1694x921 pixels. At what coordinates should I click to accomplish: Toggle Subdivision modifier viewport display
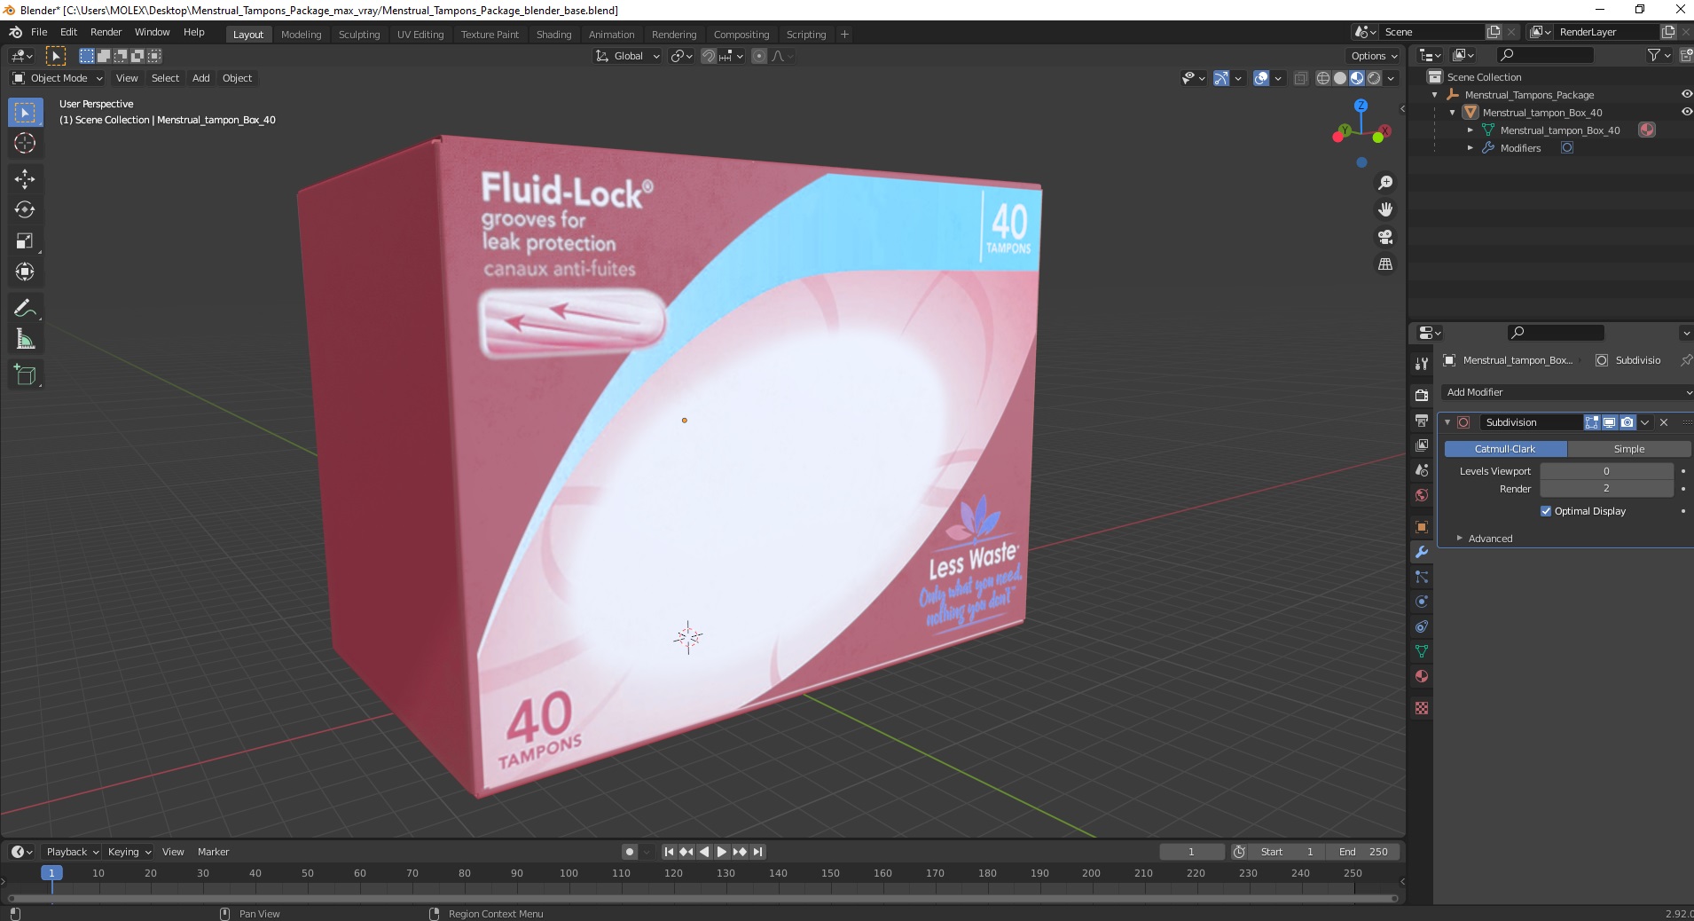[x=1609, y=422]
